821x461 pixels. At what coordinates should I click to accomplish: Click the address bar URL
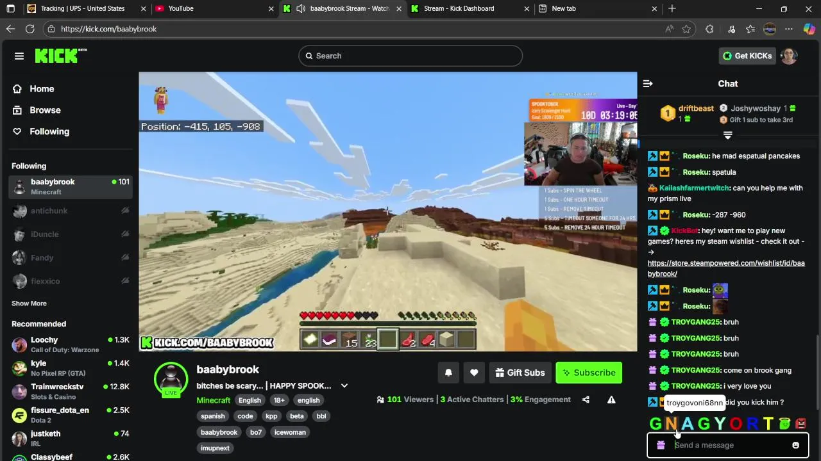coord(108,29)
